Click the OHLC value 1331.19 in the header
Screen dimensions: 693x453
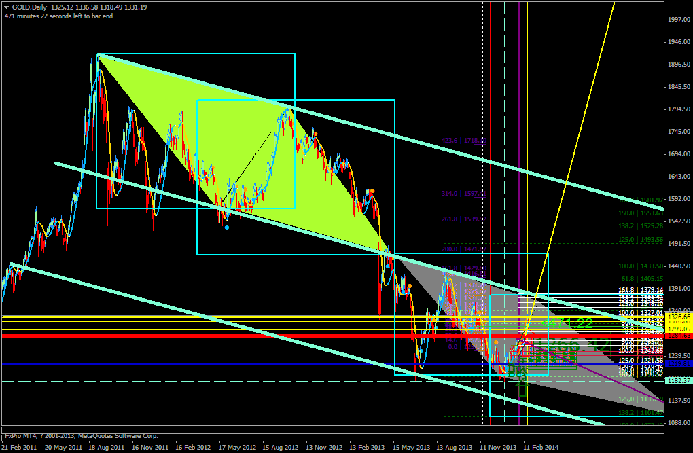(136, 7)
